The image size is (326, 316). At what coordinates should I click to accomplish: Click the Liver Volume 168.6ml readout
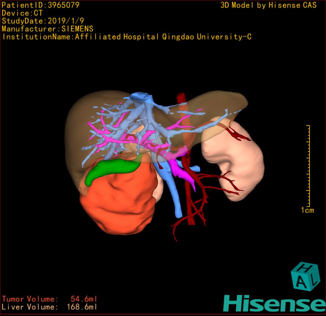point(50,307)
